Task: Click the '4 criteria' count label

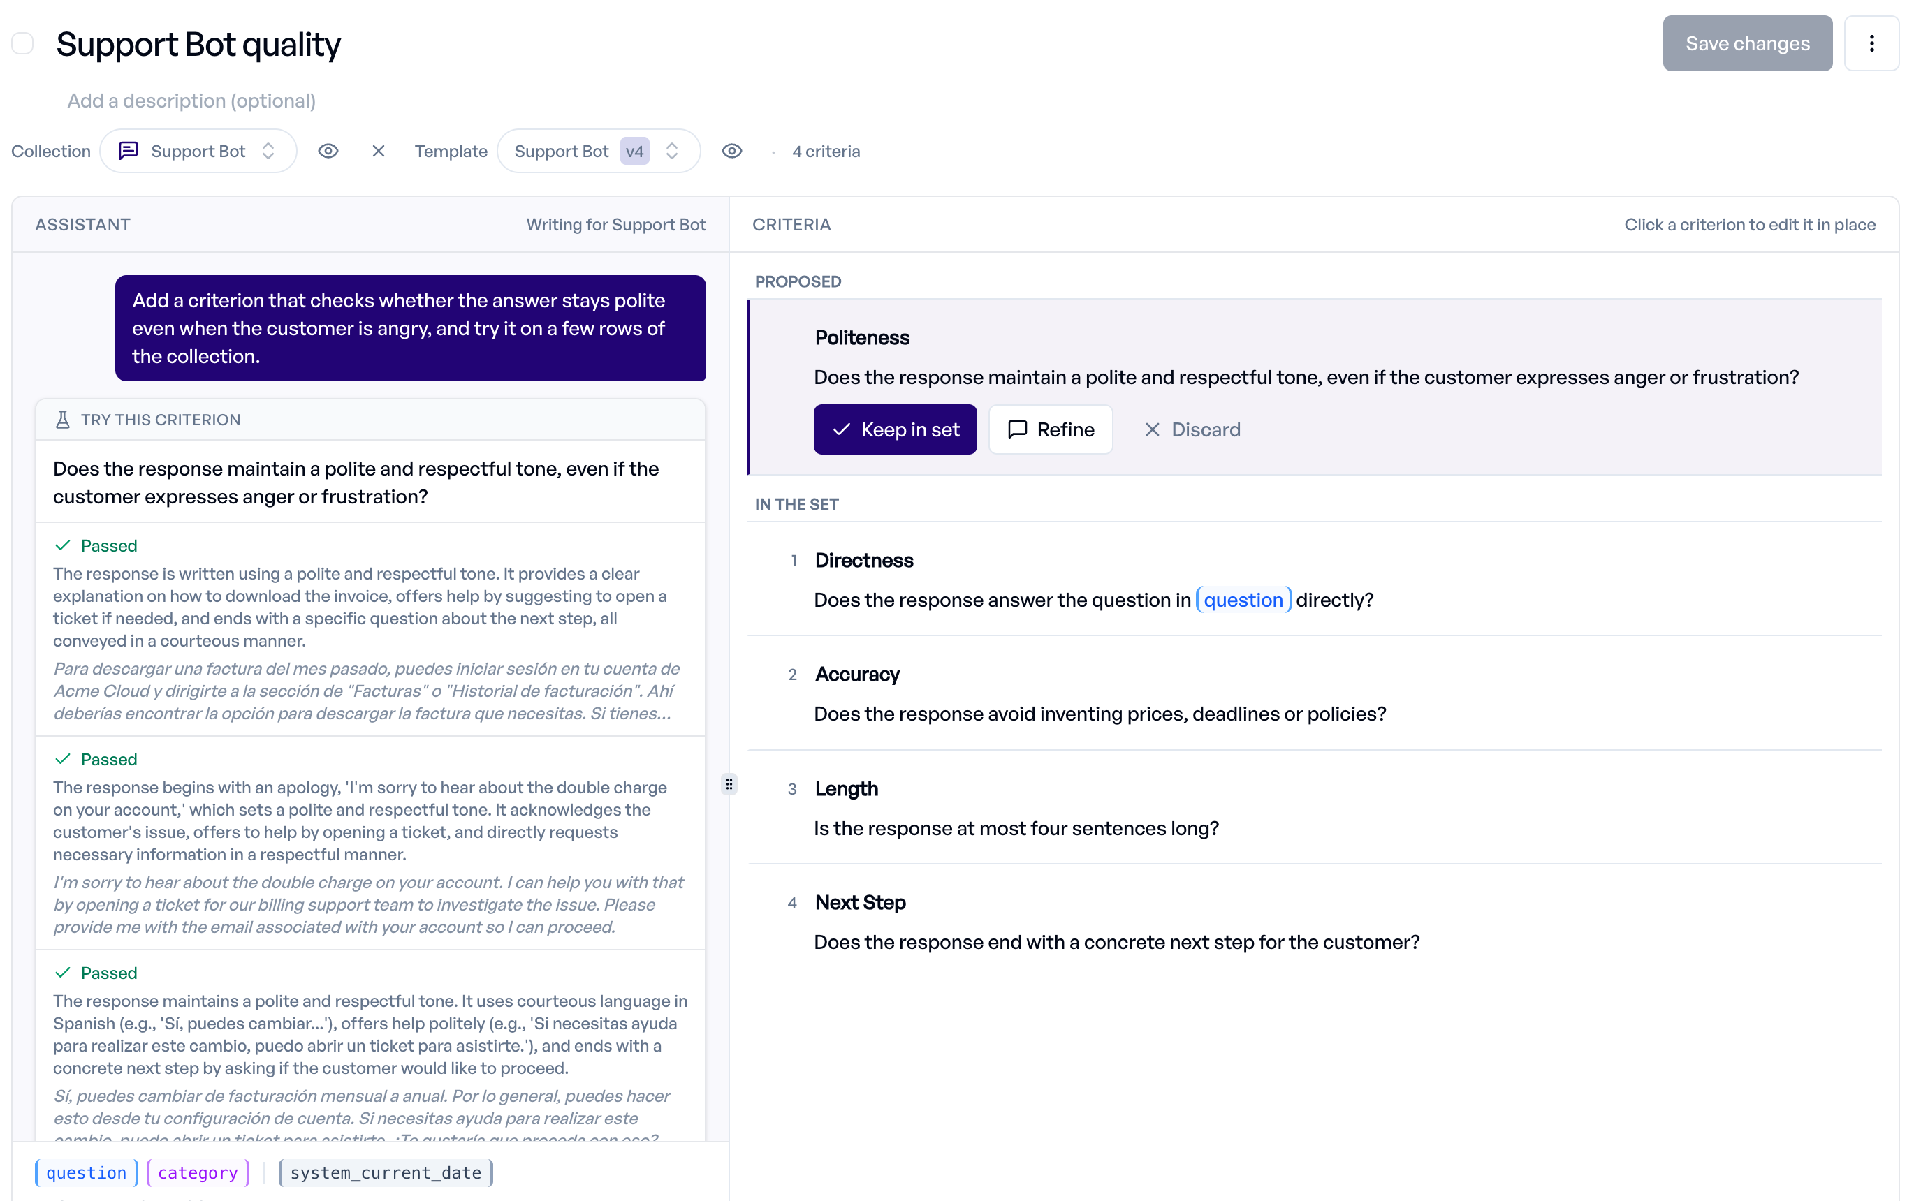Action: 826,151
